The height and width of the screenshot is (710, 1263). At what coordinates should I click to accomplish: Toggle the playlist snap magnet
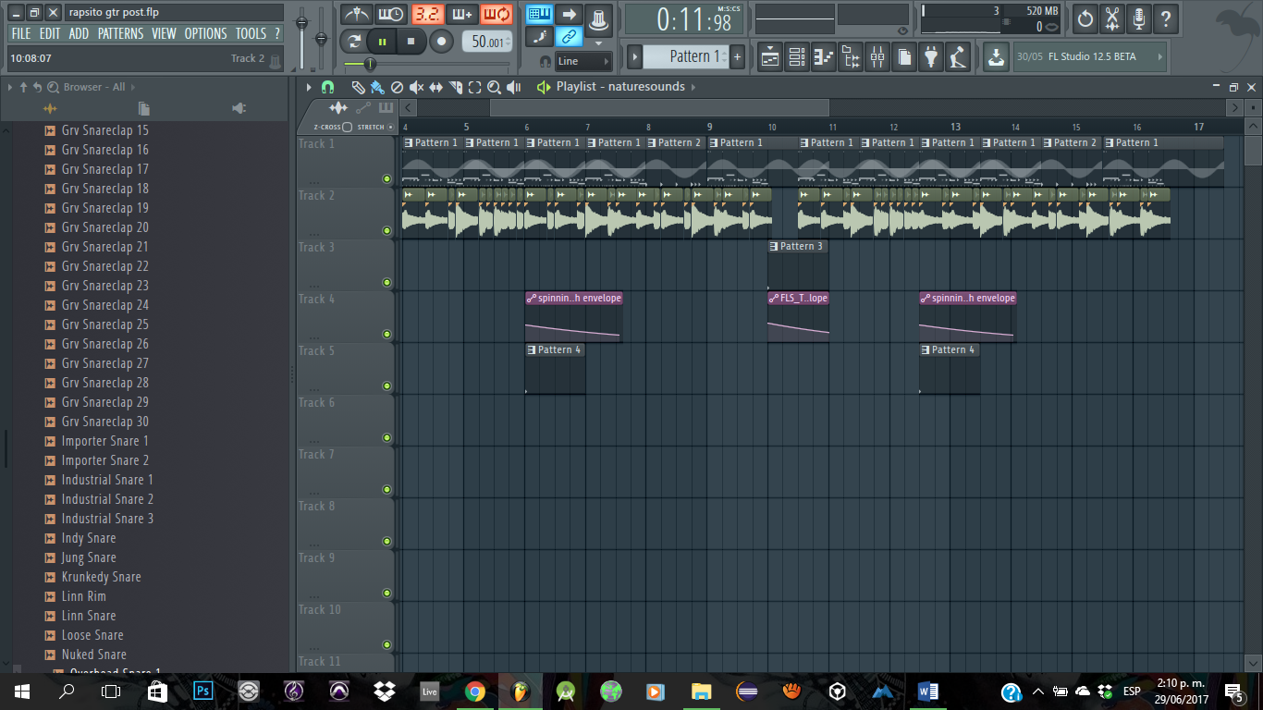(x=327, y=87)
